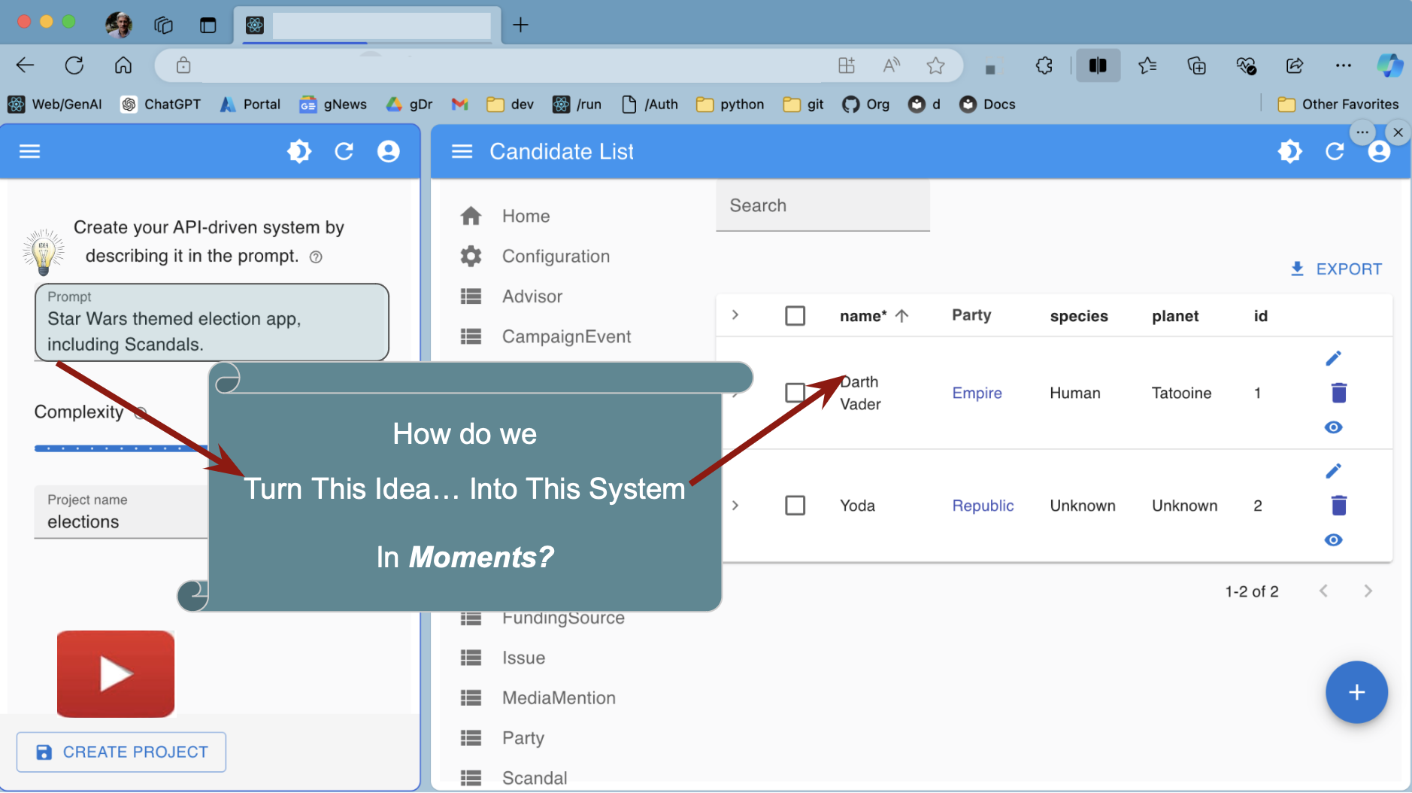
Task: Open a new browser tab
Action: tap(520, 25)
